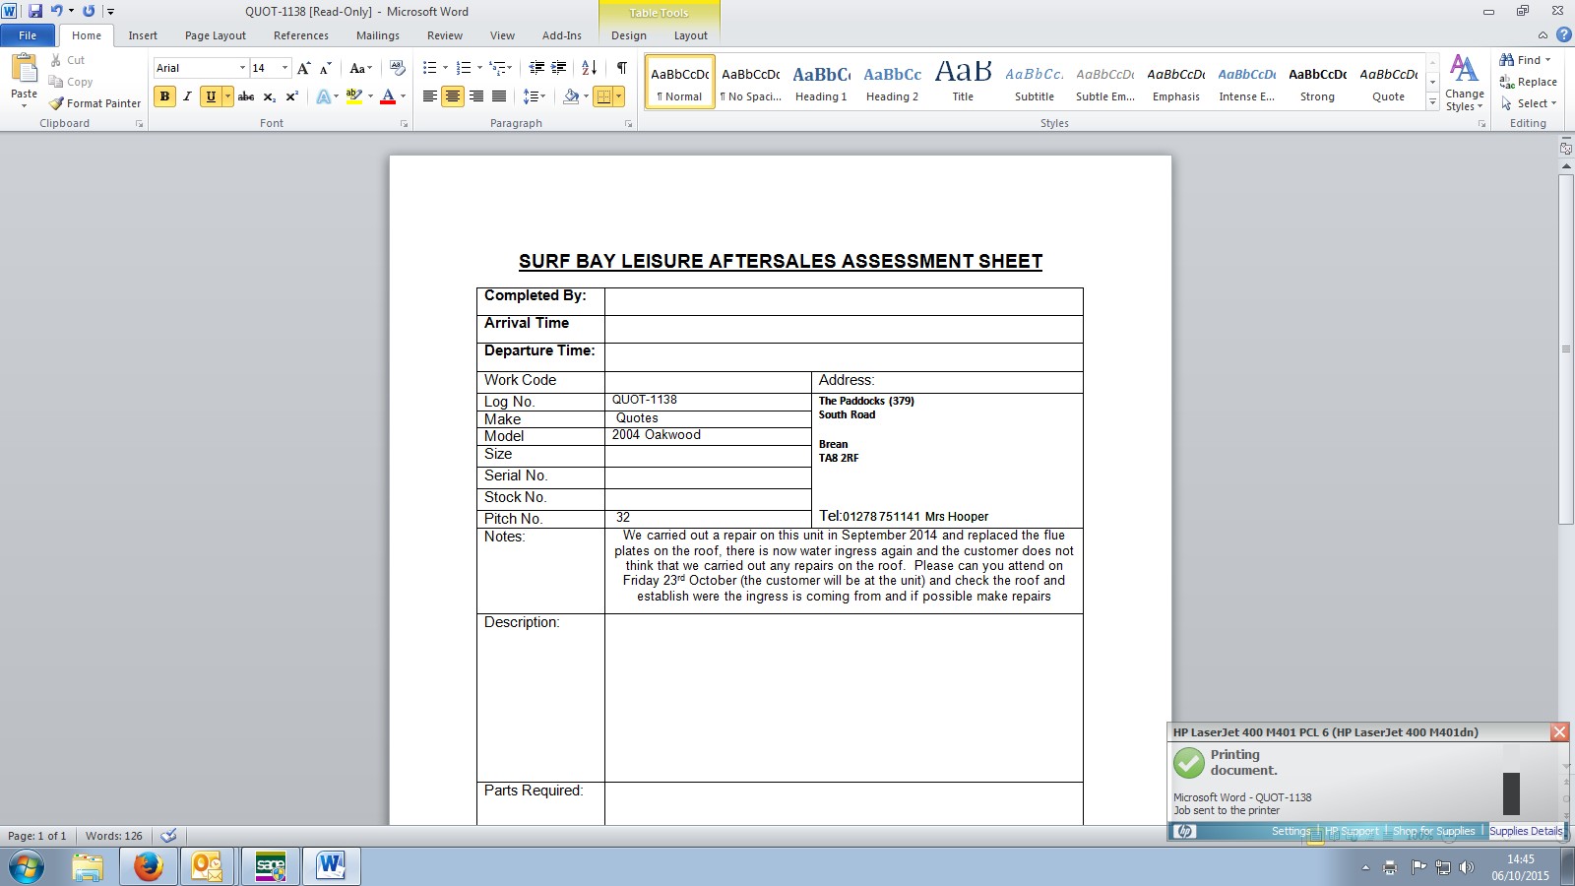Apply the Title style
Viewport: 1575px width, 886px height.
963,83
